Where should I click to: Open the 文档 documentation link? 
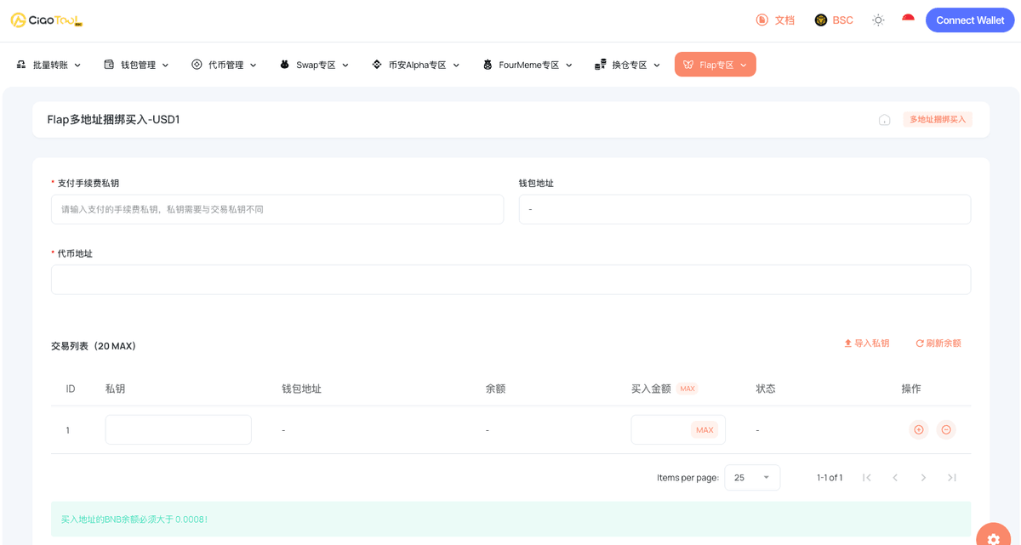775,20
